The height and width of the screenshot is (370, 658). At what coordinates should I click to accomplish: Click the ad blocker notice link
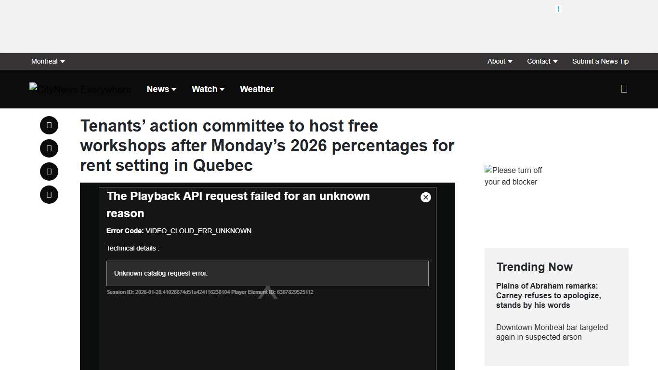513,176
